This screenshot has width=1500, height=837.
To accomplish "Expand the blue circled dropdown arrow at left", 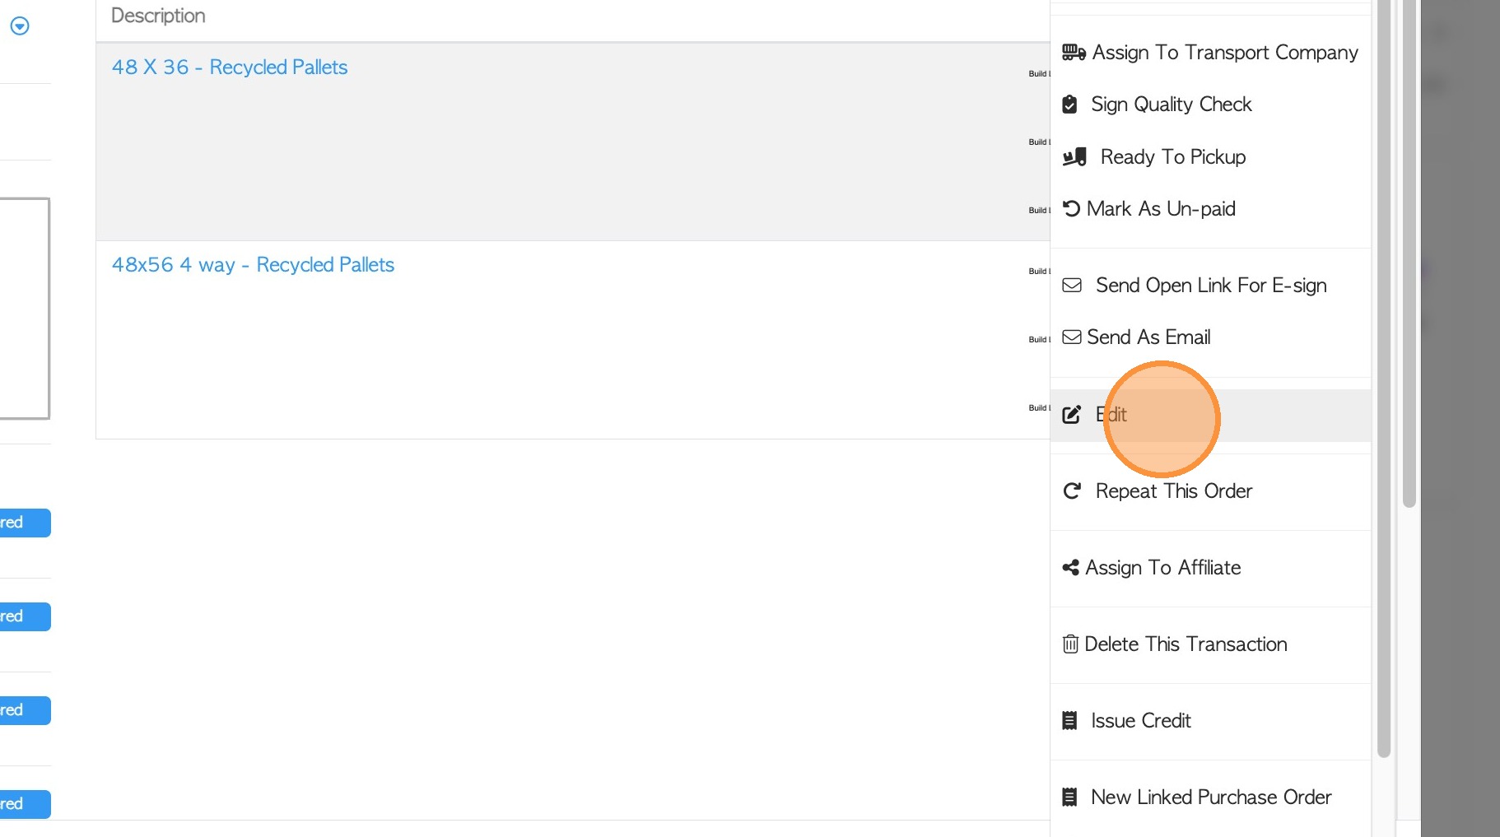I will (x=20, y=26).
